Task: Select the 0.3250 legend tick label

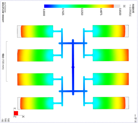Action: 82,12
